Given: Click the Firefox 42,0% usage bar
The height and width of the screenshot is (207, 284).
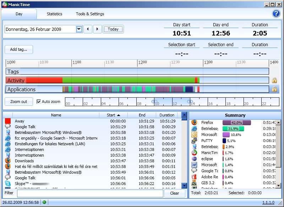Looking at the screenshot, I should (236, 122).
